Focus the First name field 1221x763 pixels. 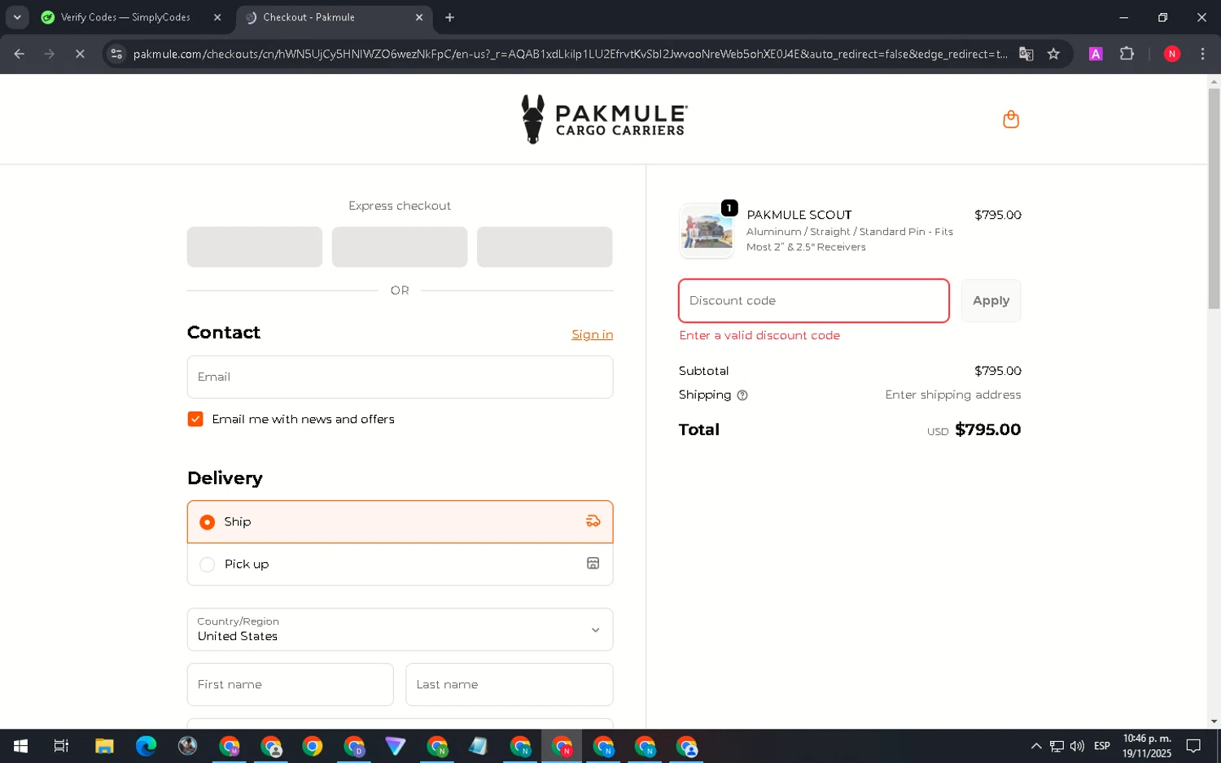point(290,684)
